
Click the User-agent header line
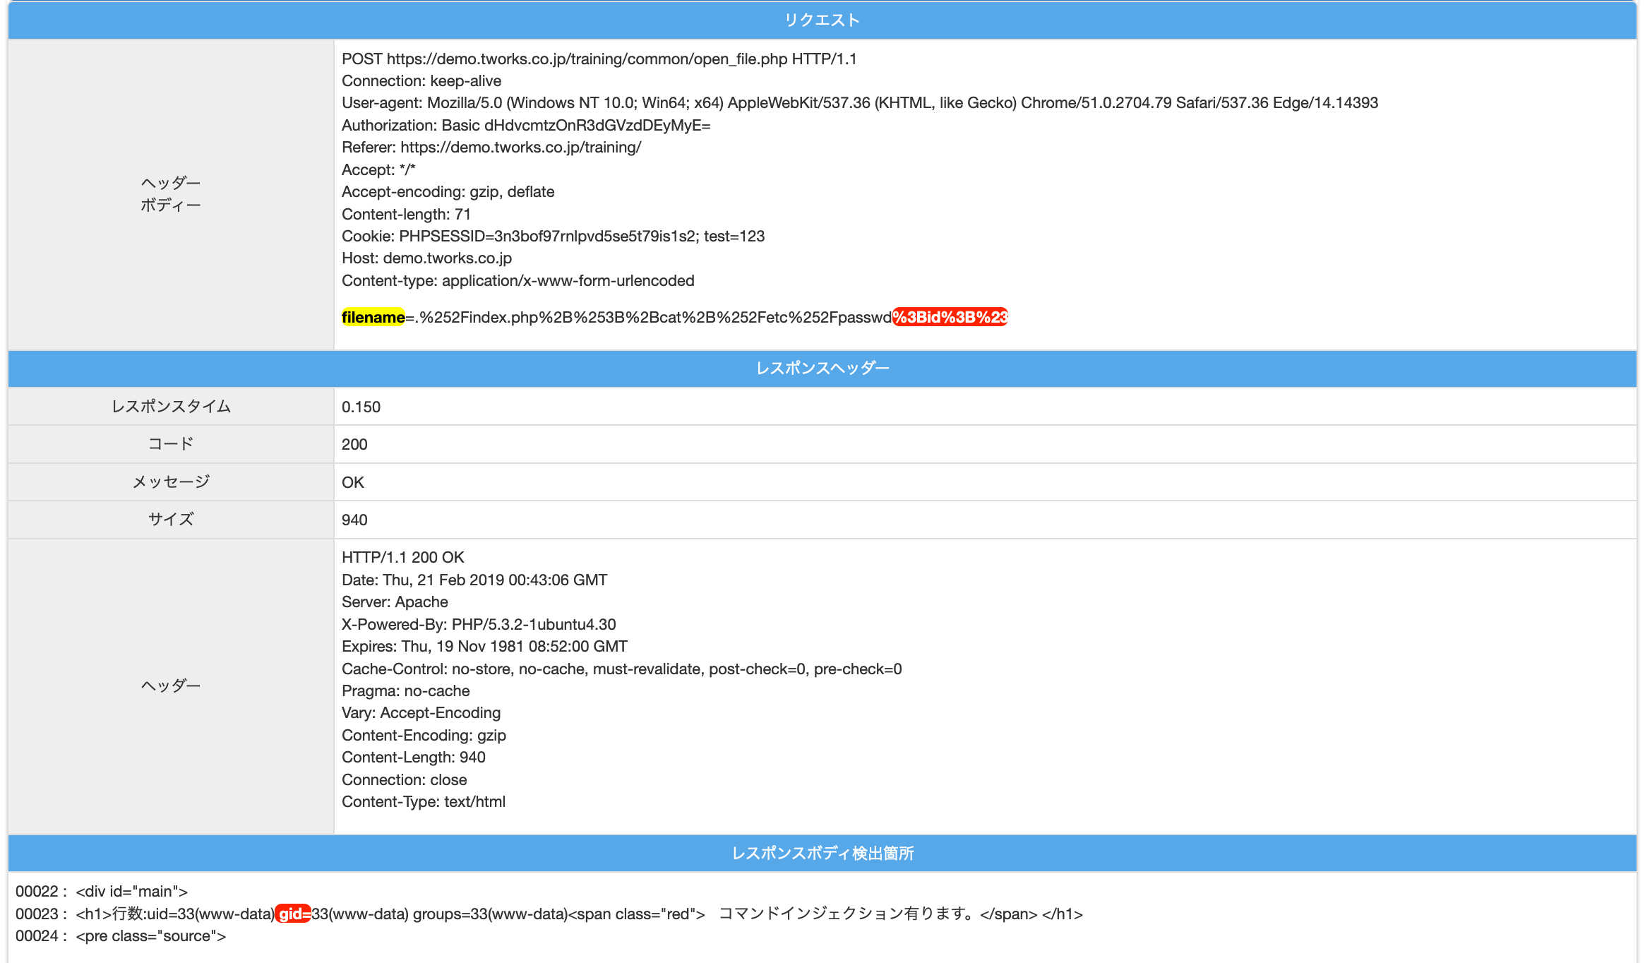[x=859, y=102]
